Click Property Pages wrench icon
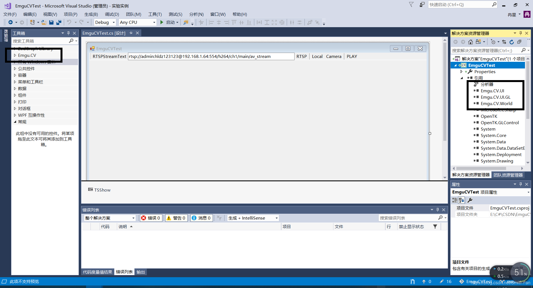The width and height of the screenshot is (533, 288). [x=470, y=200]
